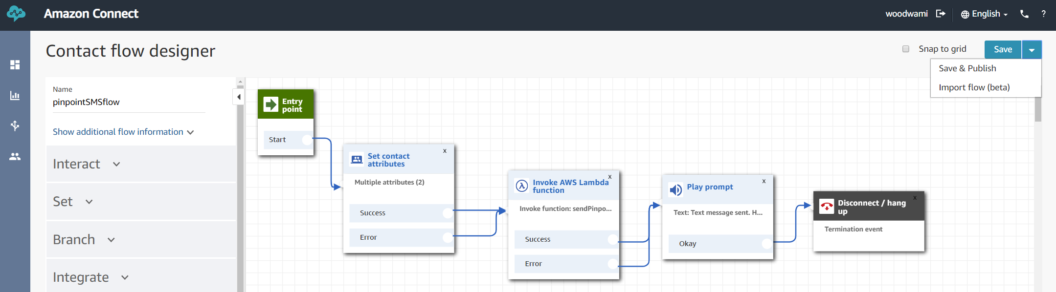Click the logout icon next to woodwami

(x=941, y=14)
